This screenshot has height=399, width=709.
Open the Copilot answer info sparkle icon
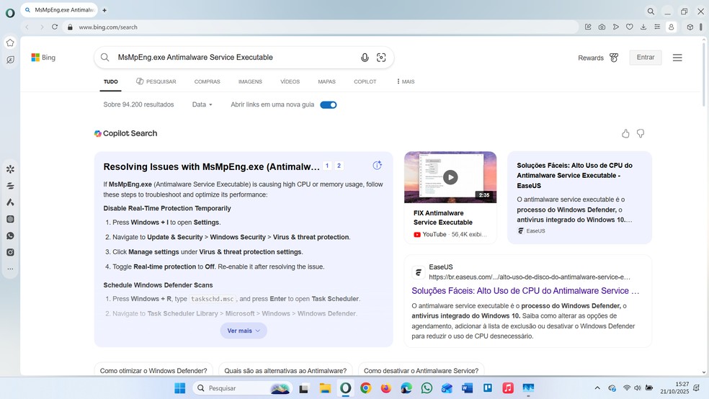pyautogui.click(x=377, y=166)
